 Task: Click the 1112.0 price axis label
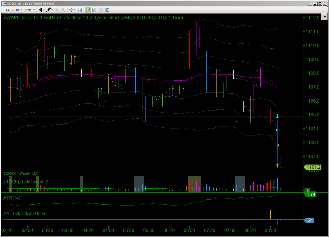click(312, 18)
